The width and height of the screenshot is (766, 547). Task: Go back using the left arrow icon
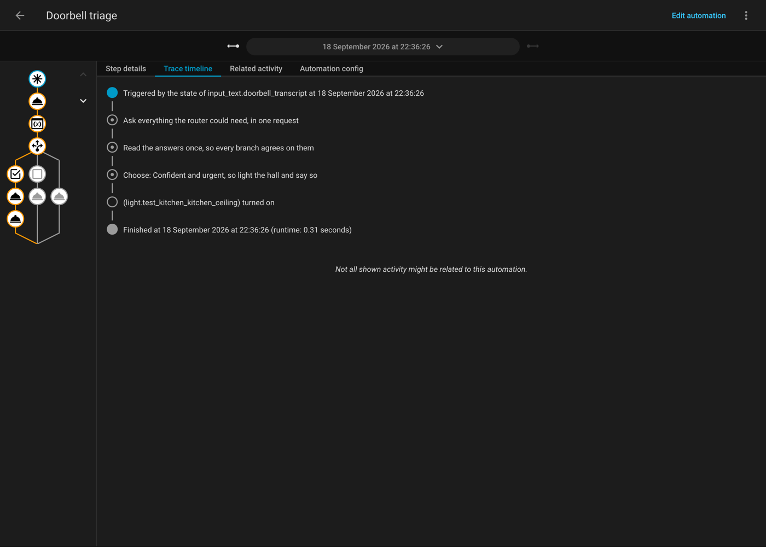[20, 15]
